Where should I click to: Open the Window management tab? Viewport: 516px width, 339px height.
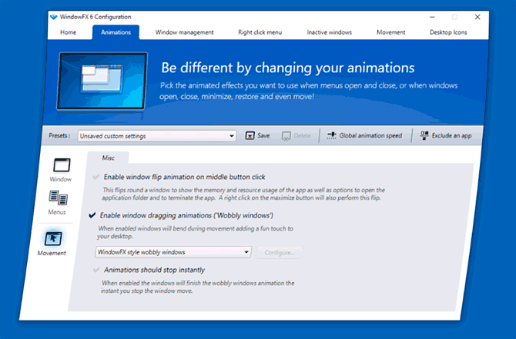click(x=184, y=32)
